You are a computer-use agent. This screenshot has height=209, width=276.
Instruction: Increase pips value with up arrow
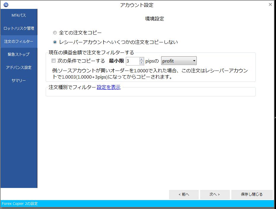tap(142, 59)
